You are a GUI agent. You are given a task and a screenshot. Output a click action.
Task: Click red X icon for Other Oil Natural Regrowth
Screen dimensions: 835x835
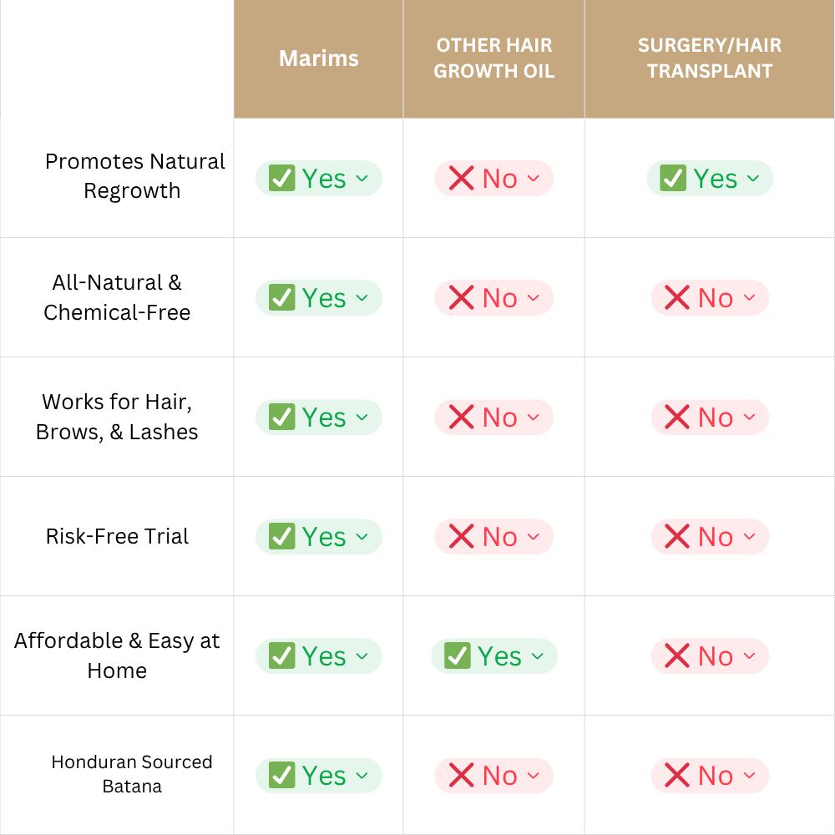461,179
